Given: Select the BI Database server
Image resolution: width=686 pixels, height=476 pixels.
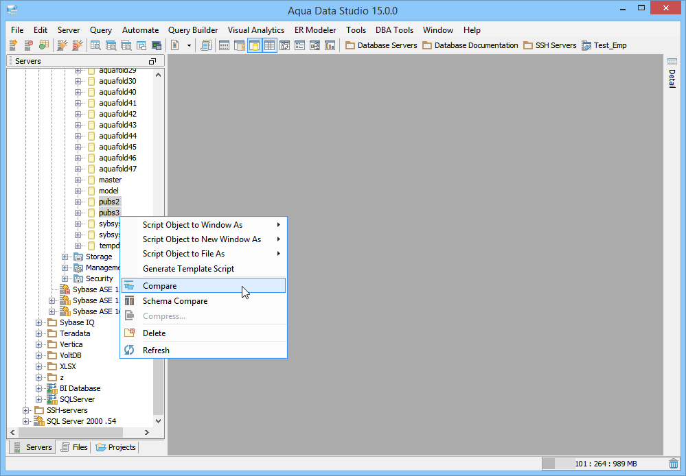Looking at the screenshot, I should (x=80, y=388).
